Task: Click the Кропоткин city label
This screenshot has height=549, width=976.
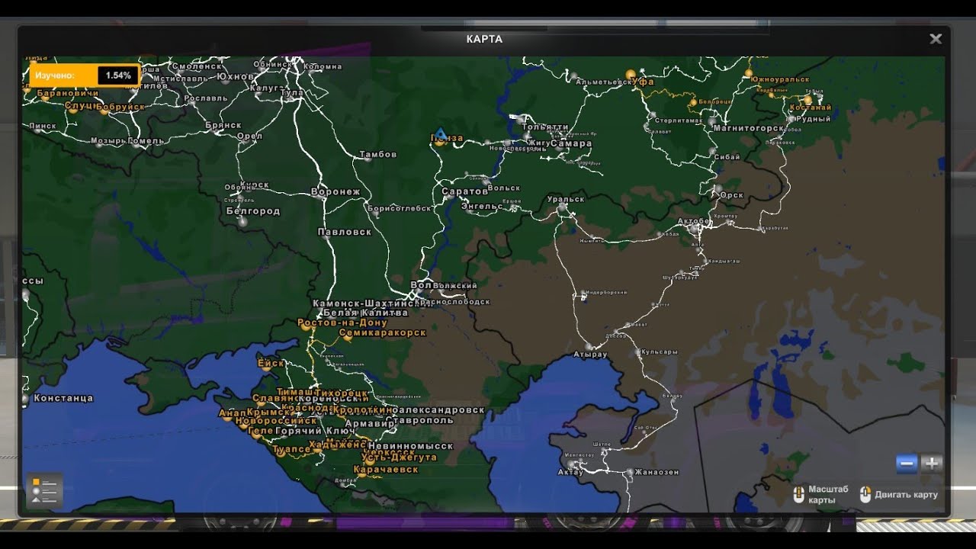Action: tap(364, 410)
